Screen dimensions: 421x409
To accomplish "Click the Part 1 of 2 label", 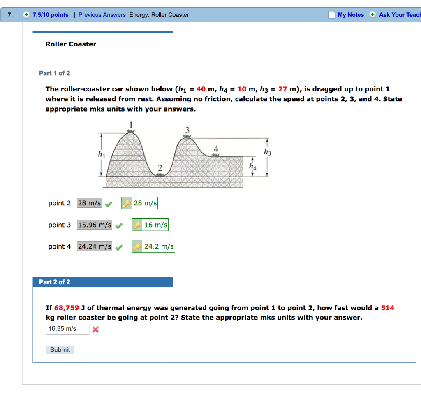I will pos(55,73).
